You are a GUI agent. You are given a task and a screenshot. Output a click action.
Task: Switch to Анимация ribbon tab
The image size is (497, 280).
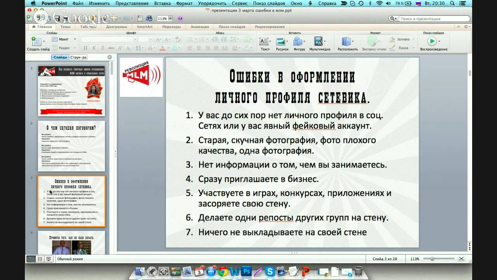coord(200,27)
